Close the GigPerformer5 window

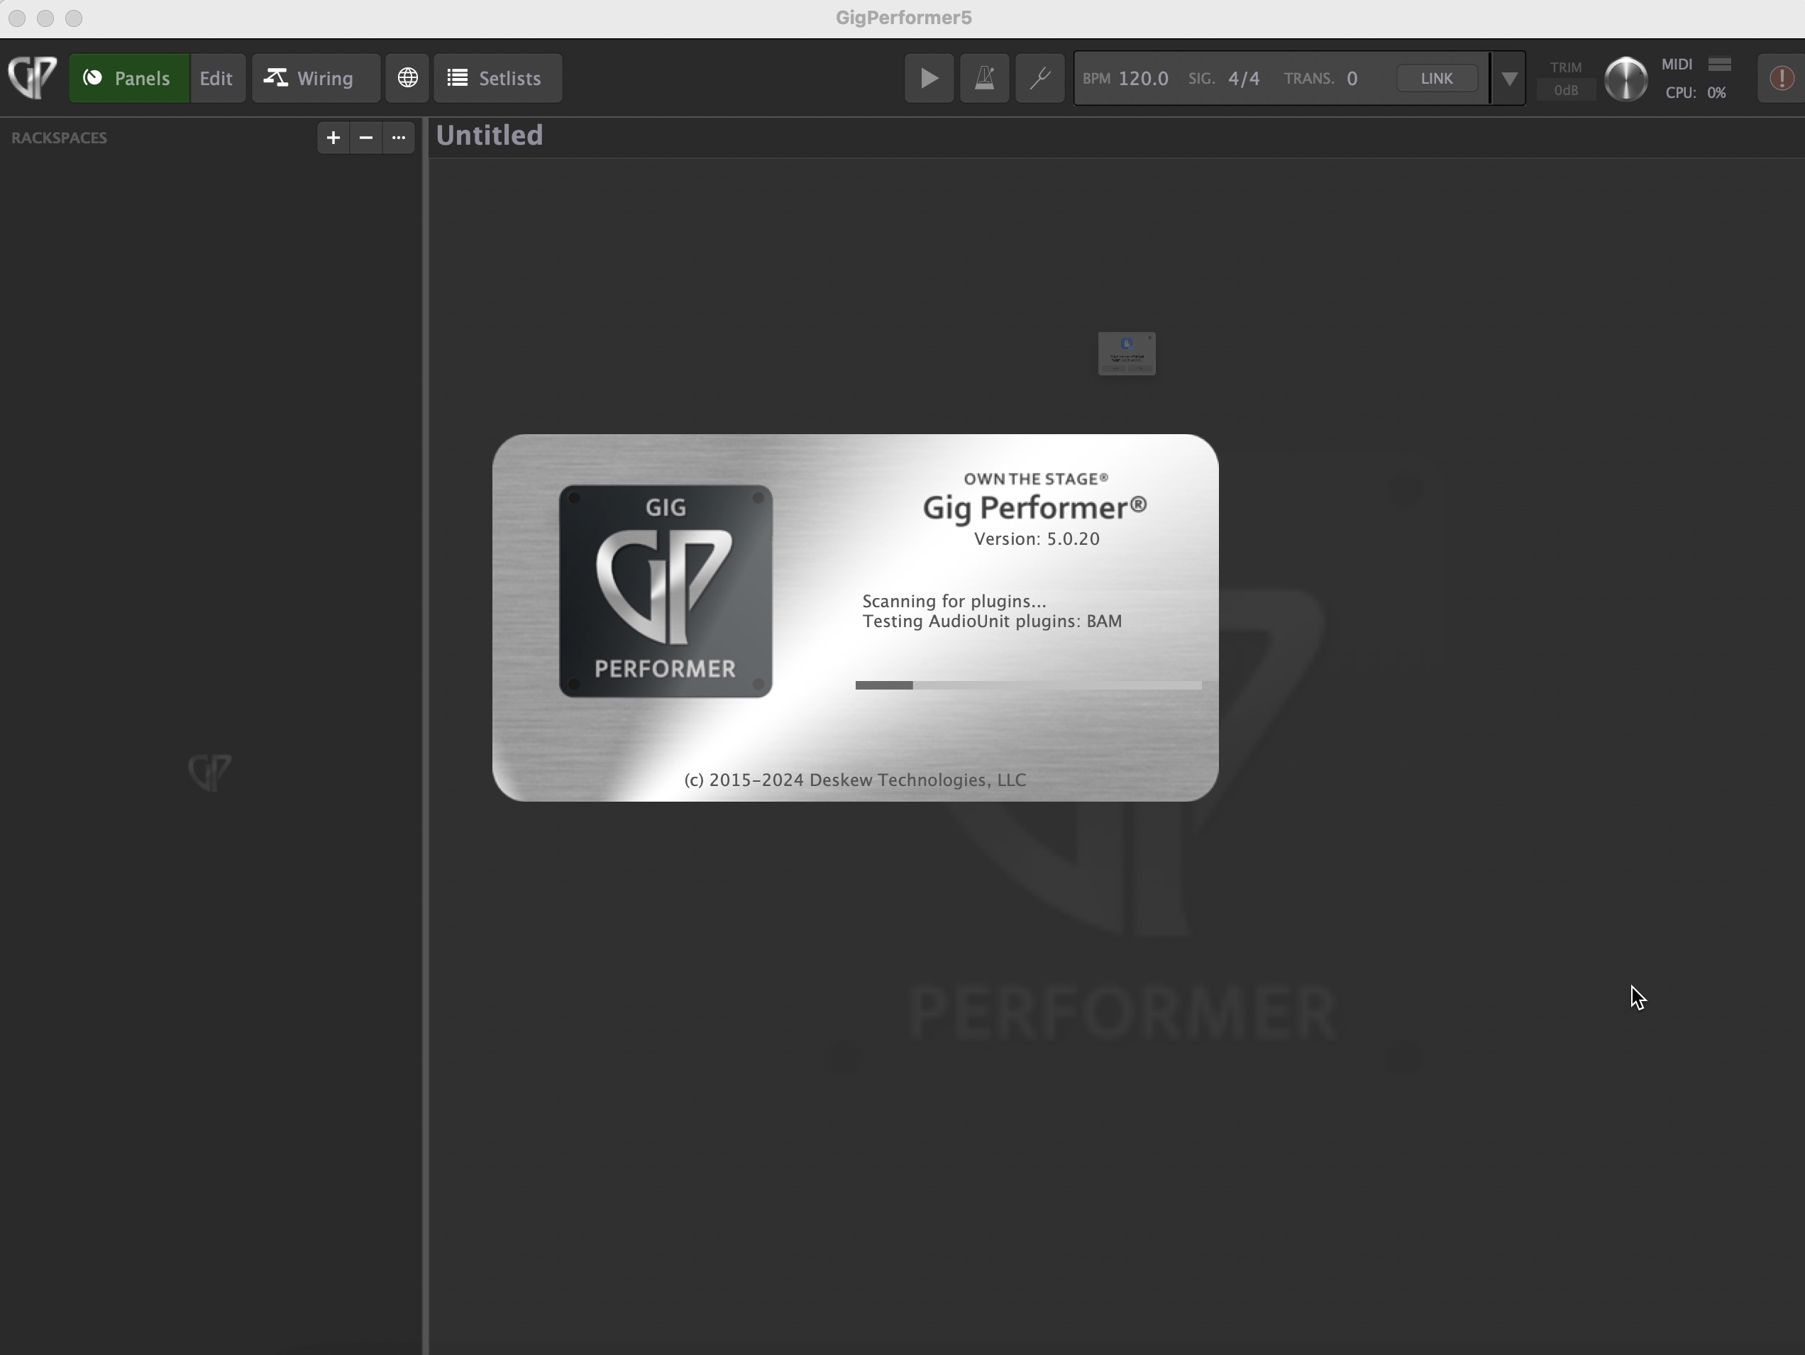pos(17,18)
